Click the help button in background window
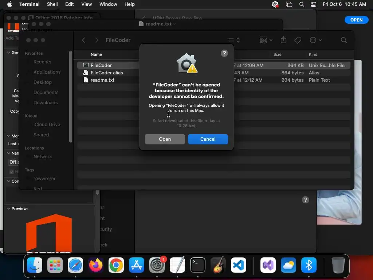 [x=306, y=200]
